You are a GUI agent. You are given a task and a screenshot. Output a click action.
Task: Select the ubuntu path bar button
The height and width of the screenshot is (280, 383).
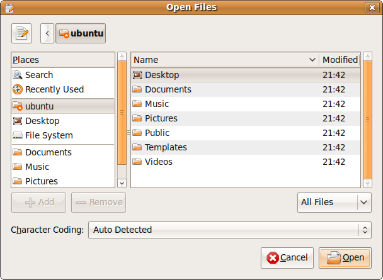point(81,33)
